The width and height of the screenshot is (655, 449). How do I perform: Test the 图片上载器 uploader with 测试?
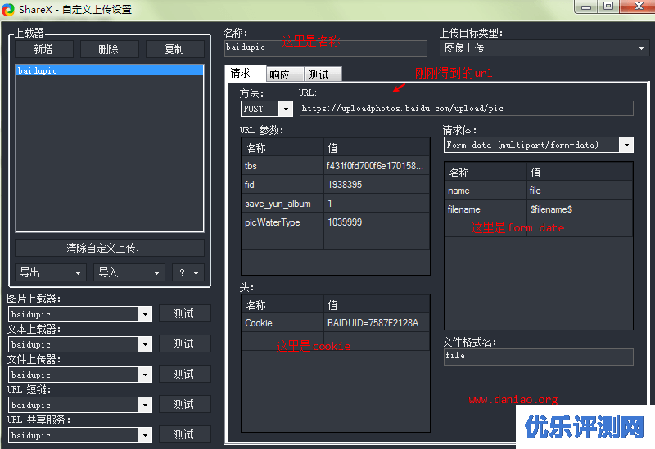coord(185,313)
